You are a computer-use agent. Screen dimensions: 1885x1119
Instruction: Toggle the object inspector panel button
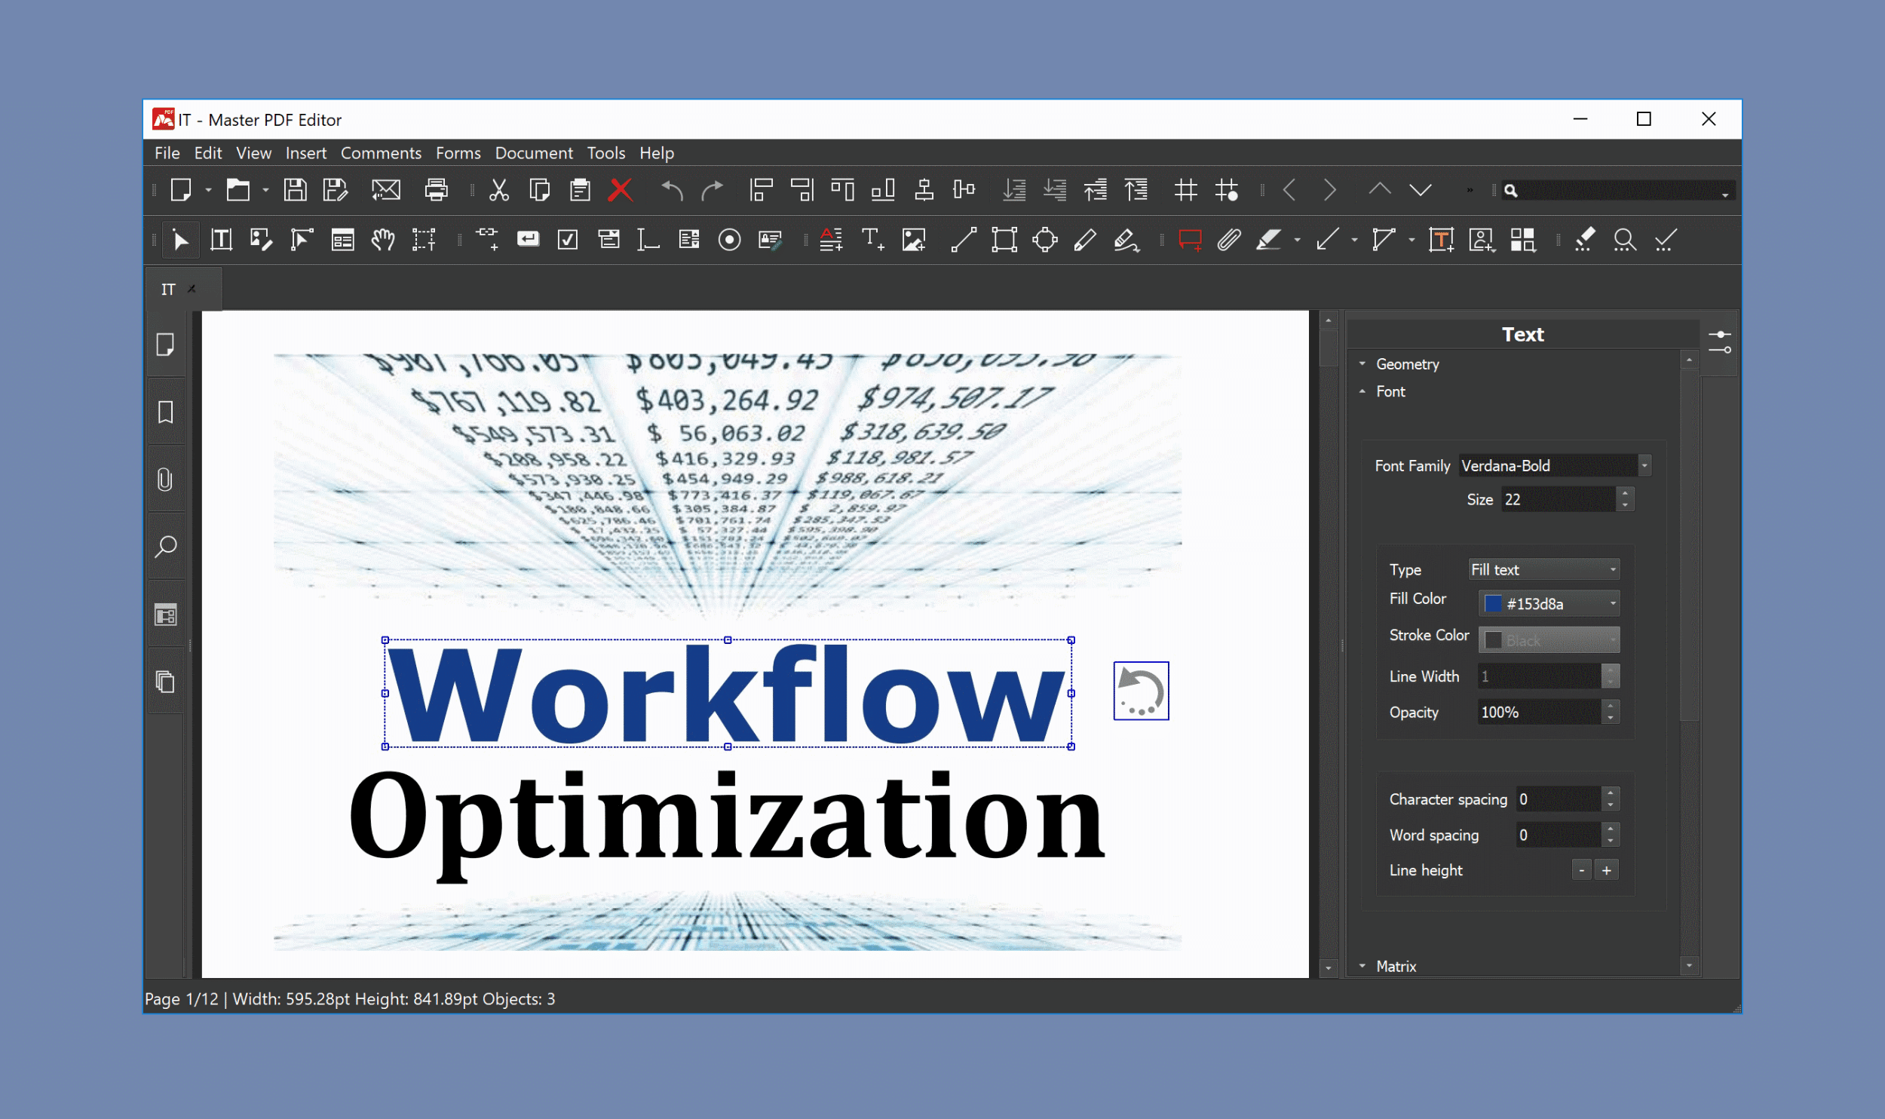point(1720,342)
